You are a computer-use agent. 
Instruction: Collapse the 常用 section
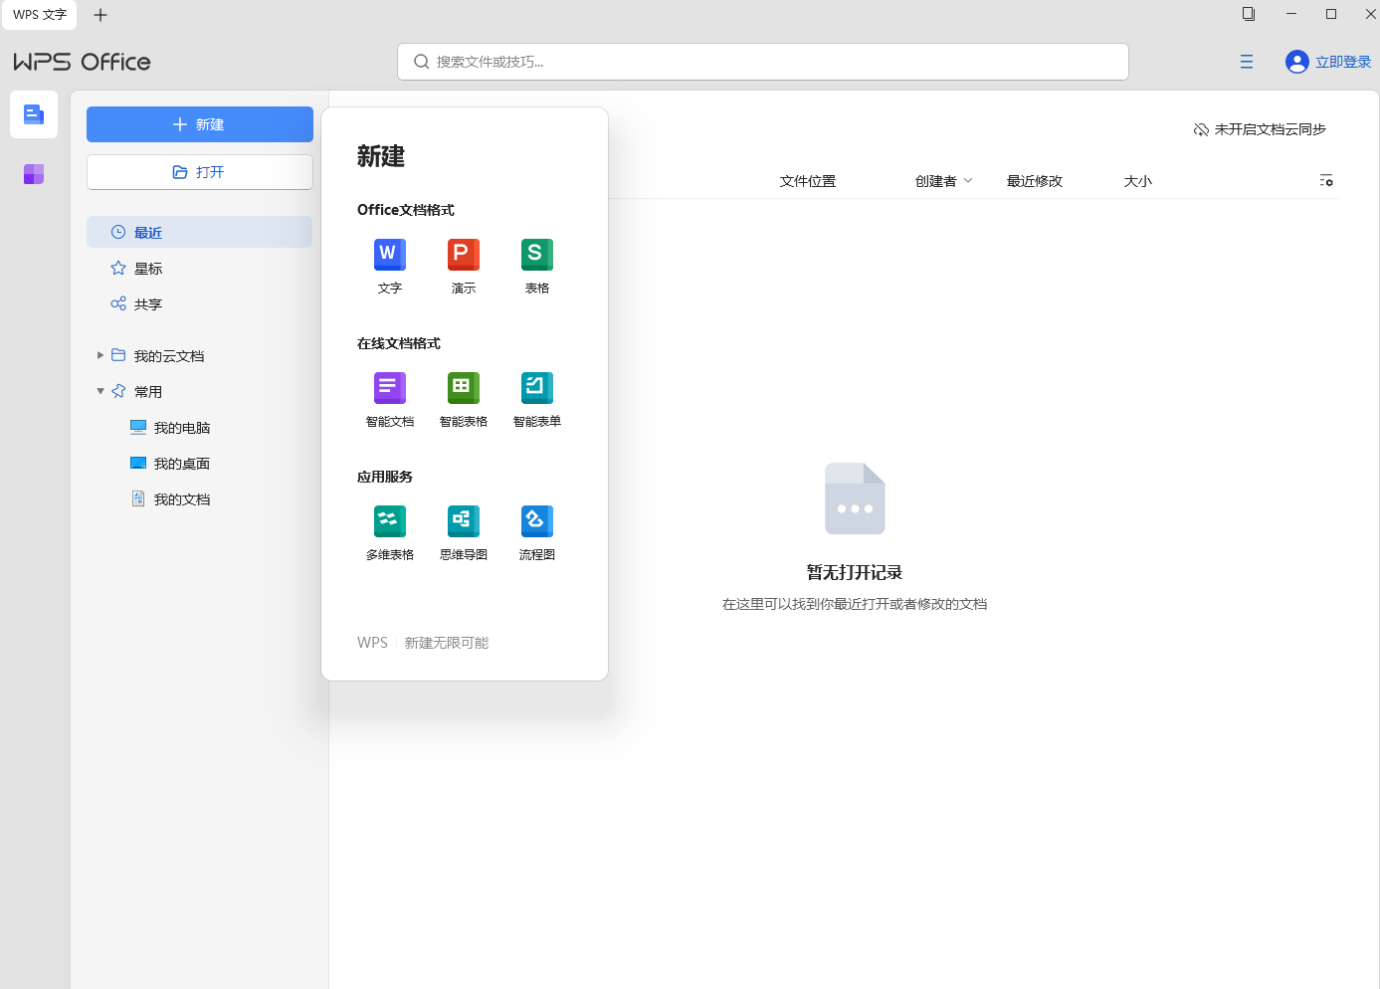[99, 391]
